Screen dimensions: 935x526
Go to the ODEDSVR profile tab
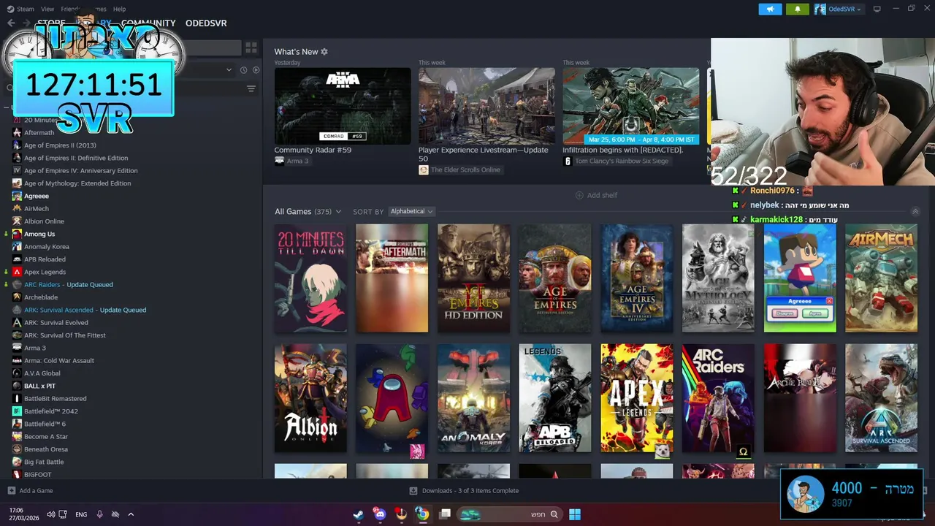click(x=206, y=23)
